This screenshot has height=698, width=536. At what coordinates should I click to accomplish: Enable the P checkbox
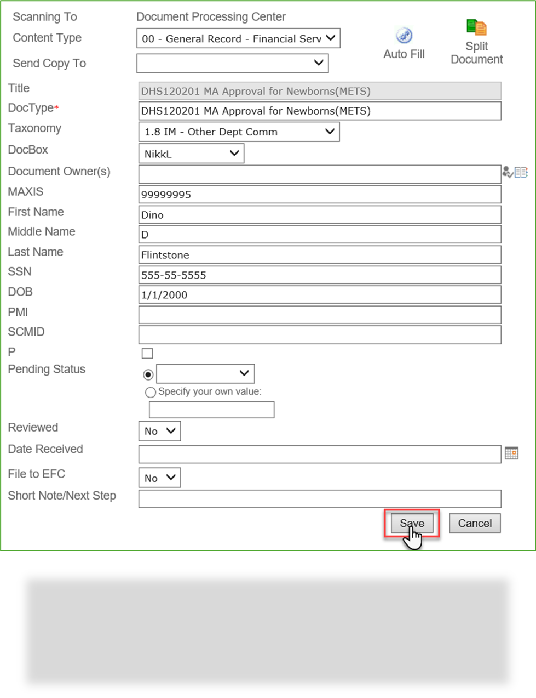(x=147, y=354)
